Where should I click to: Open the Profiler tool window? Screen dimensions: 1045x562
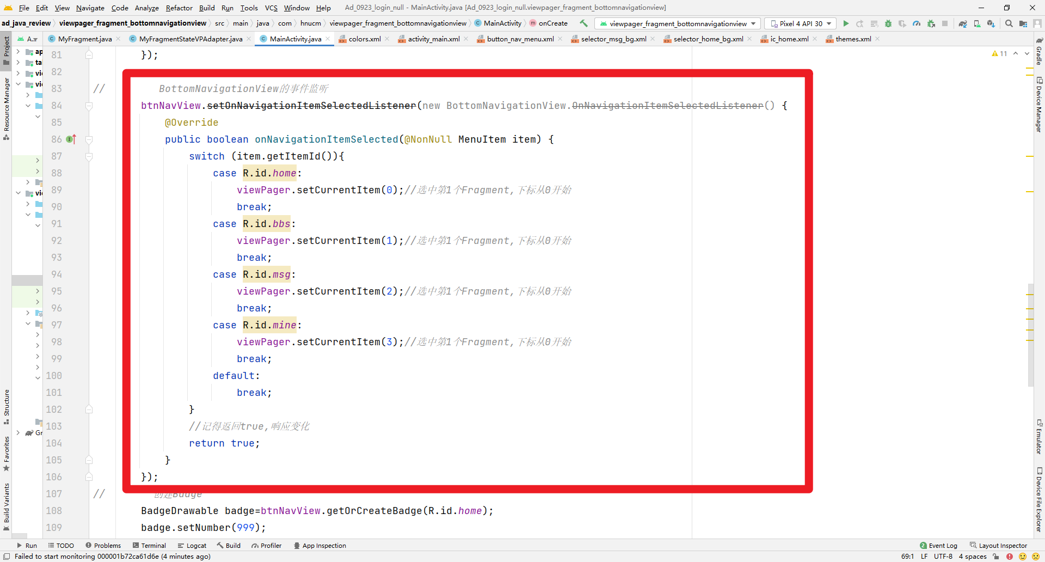[266, 545]
